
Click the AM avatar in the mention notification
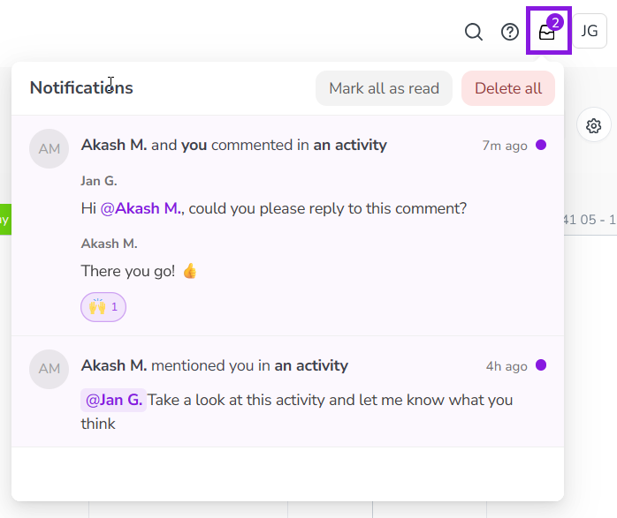pos(50,369)
